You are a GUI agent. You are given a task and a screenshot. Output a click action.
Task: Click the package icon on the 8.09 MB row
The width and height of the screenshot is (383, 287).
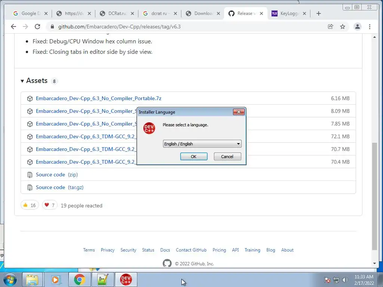tap(30, 111)
